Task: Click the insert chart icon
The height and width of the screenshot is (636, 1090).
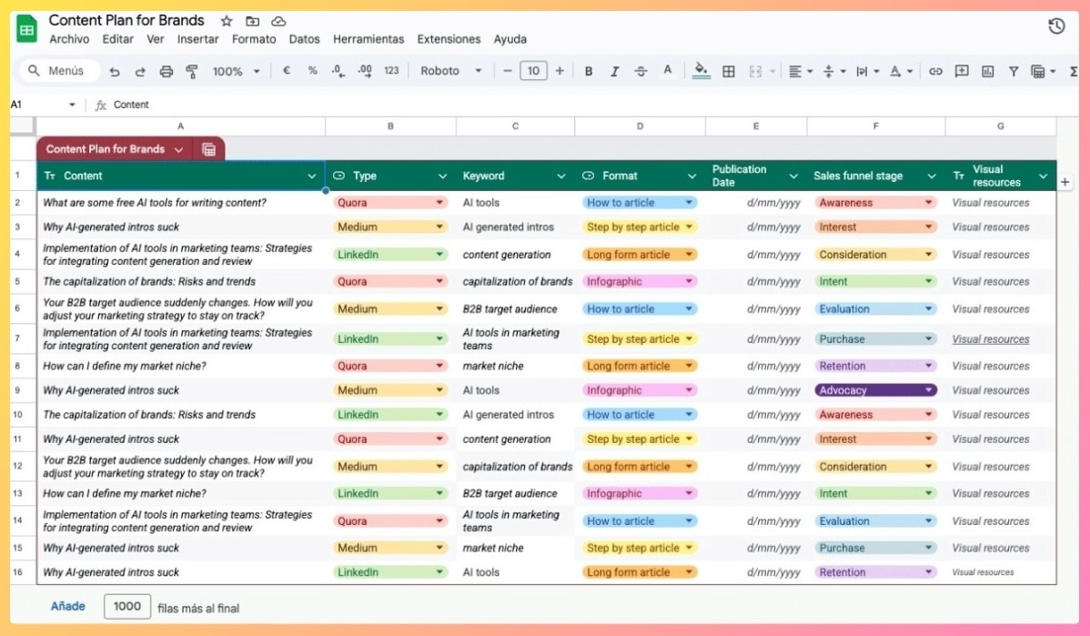Action: [987, 71]
